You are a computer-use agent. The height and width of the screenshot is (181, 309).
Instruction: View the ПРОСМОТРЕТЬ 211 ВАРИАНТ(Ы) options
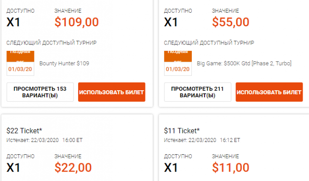tap(198, 92)
